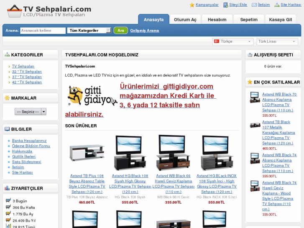Click the Siteyi Ekle link
304x228 pixels.
pyautogui.click(x=238, y=5)
